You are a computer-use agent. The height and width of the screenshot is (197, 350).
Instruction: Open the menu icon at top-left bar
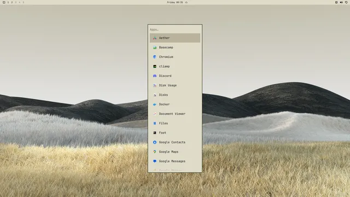(x=4, y=2)
